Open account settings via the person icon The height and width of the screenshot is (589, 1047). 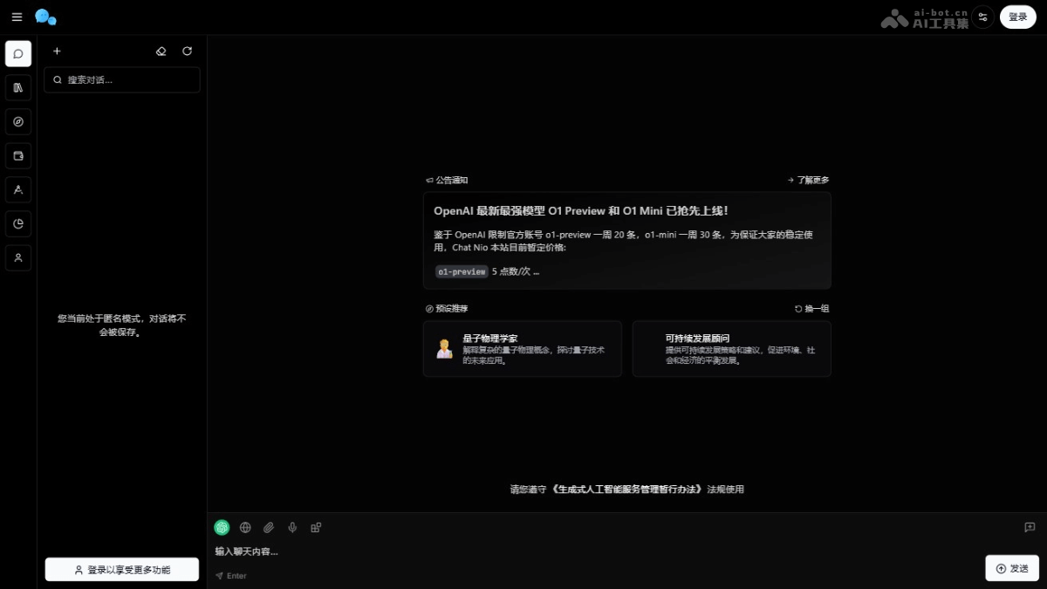pos(18,257)
